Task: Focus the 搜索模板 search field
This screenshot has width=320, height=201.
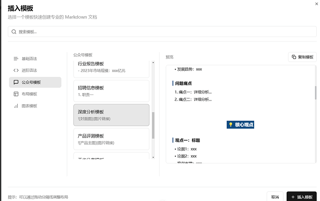Action: tap(162, 32)
